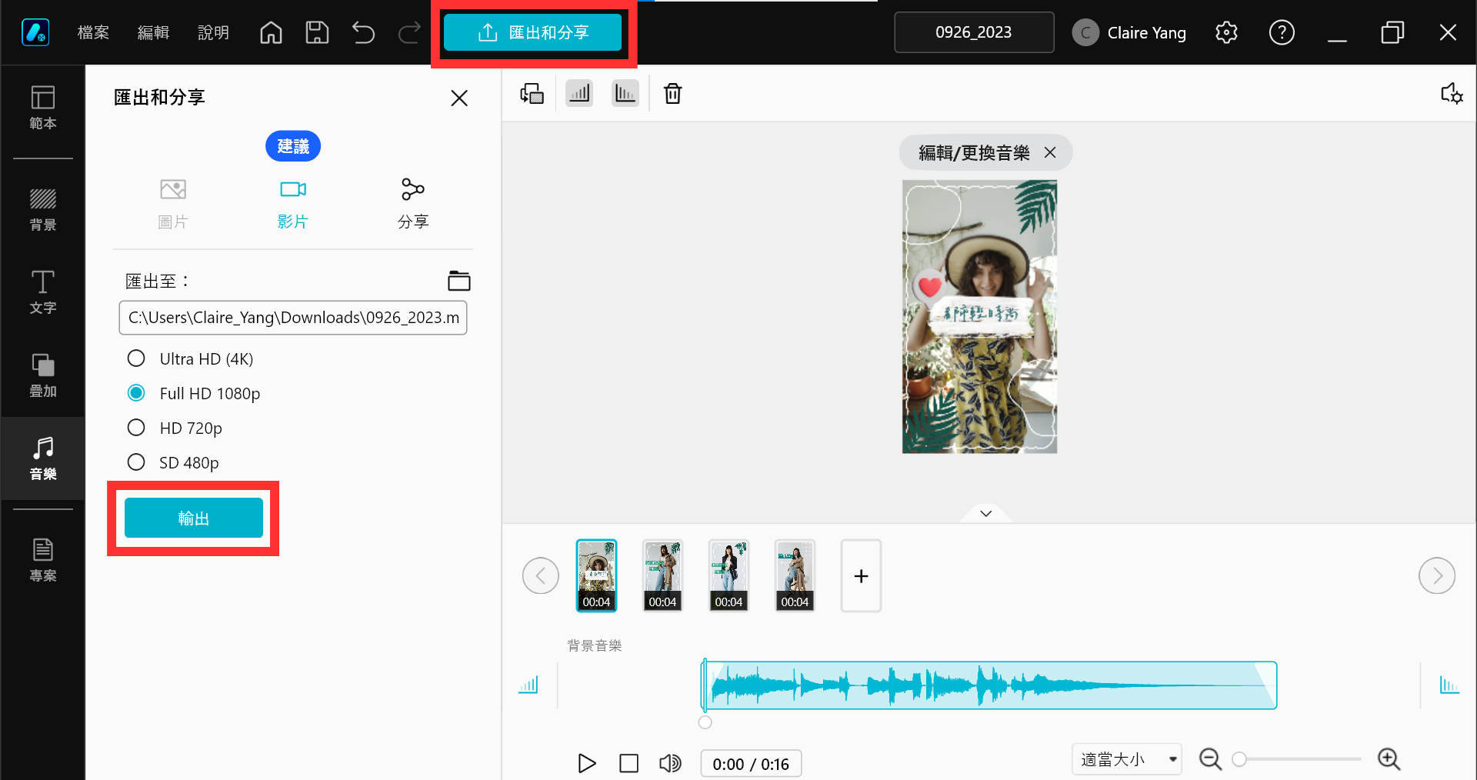Switch to the 分享 share tab

click(x=413, y=204)
